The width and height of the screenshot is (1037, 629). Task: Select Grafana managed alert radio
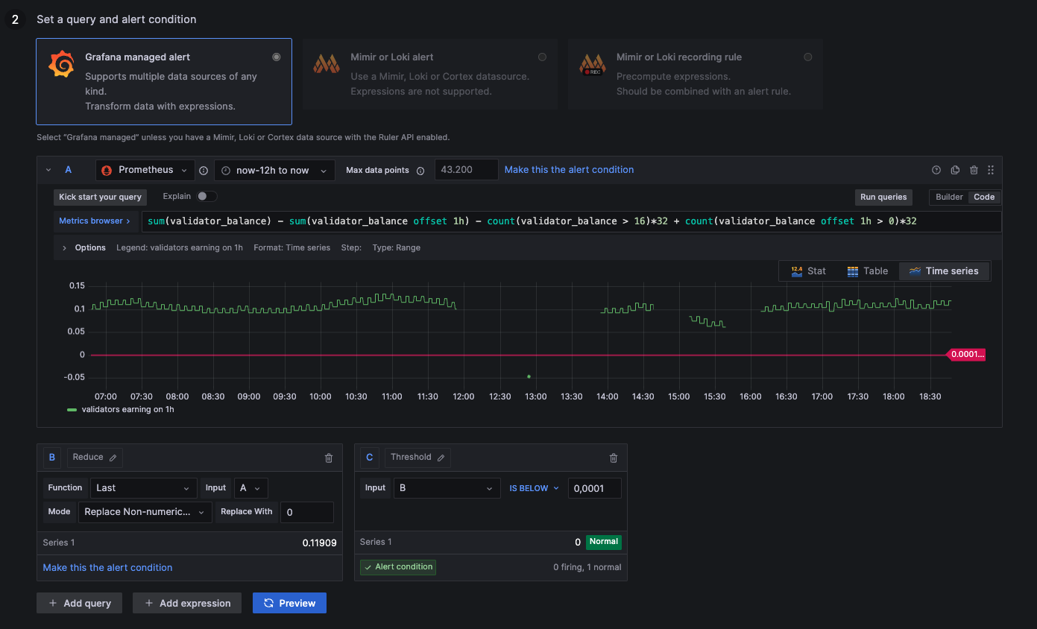[x=277, y=57]
